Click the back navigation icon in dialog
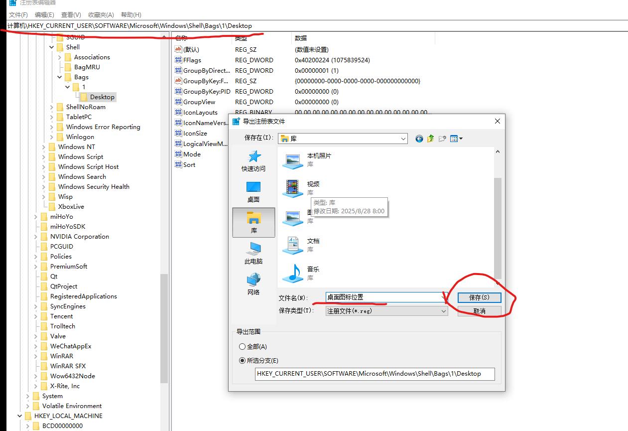This screenshot has height=431, width=628. (x=419, y=139)
